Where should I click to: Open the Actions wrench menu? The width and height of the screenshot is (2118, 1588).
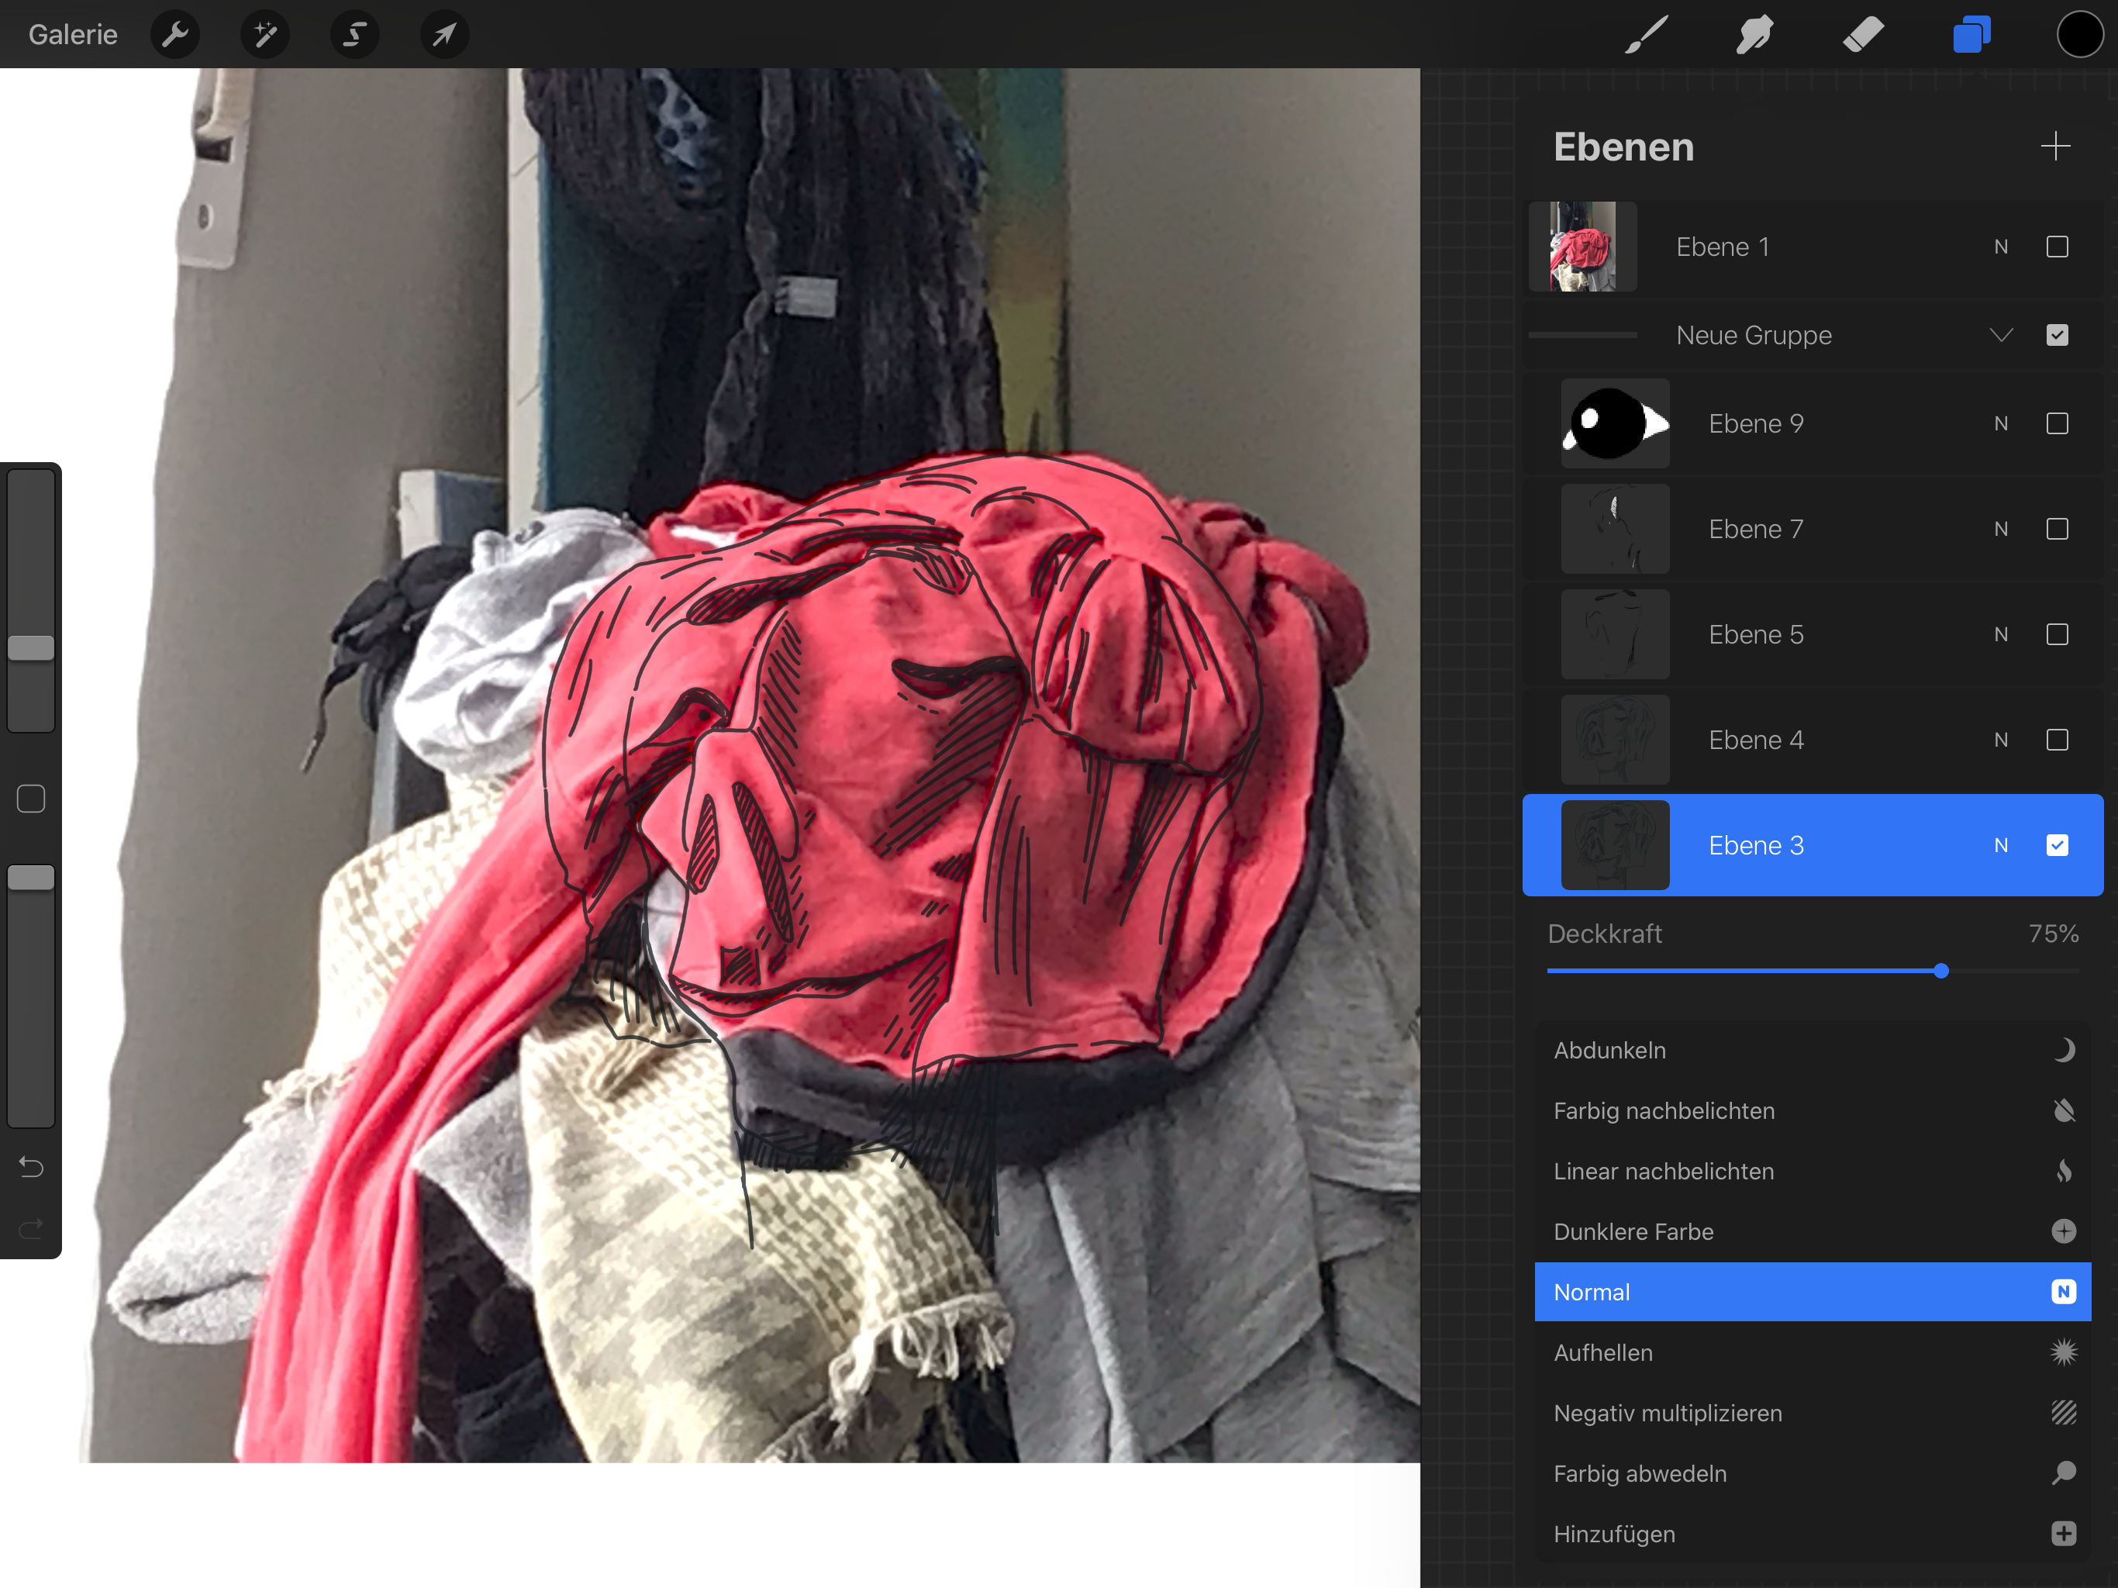175,36
